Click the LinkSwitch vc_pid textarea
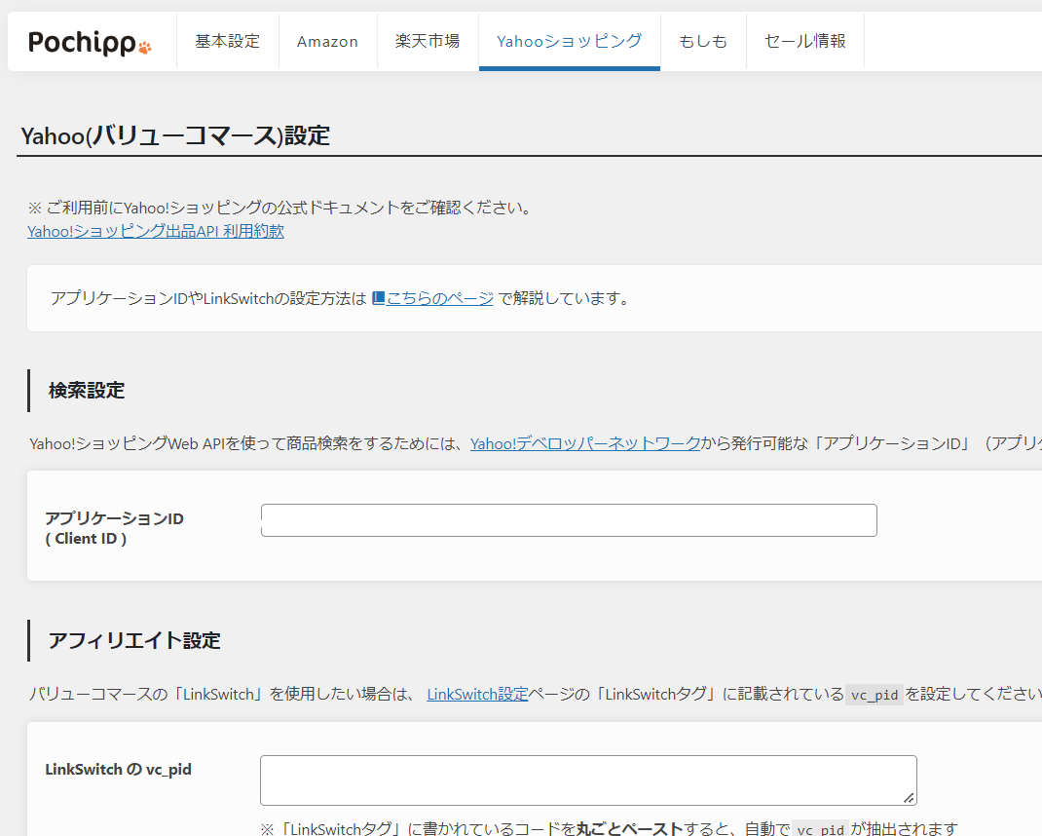Image resolution: width=1042 pixels, height=836 pixels. 588,780
